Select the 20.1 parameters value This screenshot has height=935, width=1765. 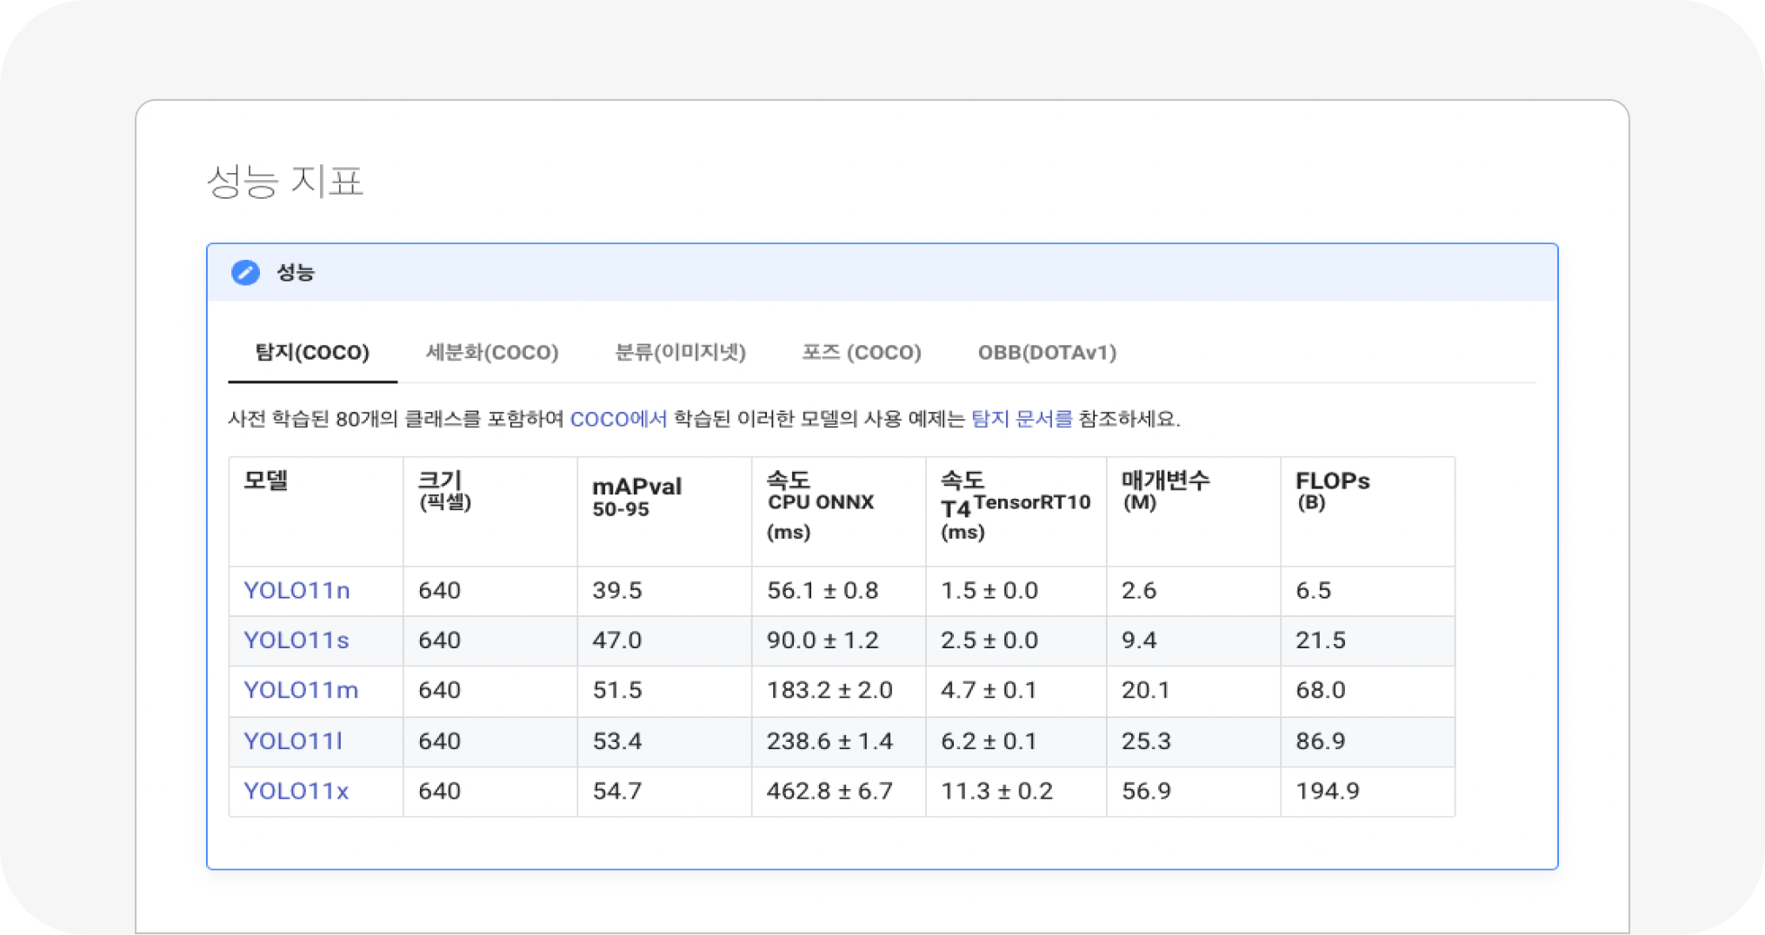1146,690
